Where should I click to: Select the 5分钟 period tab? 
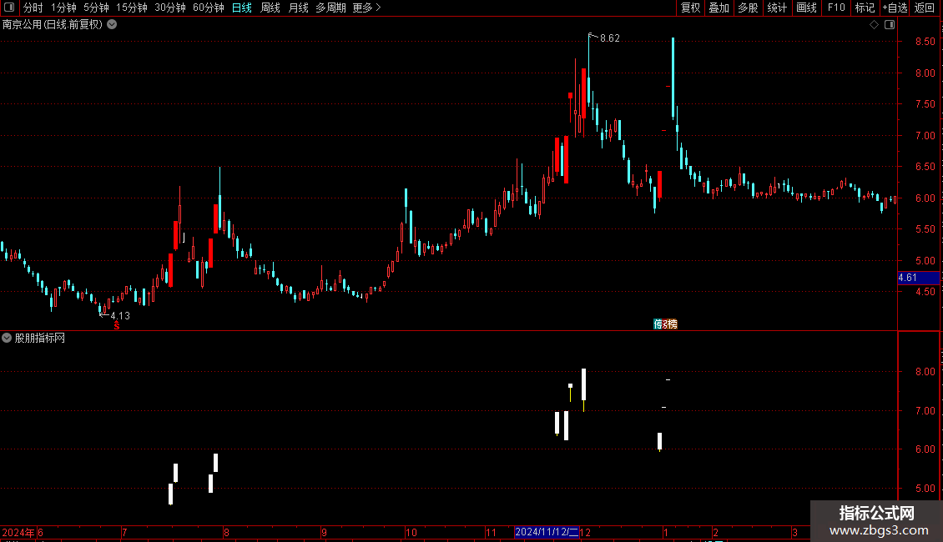pos(96,8)
